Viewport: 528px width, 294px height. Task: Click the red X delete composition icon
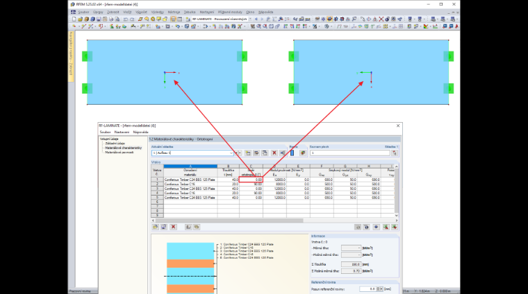click(x=274, y=153)
